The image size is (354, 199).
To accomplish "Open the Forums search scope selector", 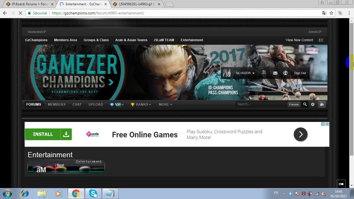I will pyautogui.click(x=294, y=104).
